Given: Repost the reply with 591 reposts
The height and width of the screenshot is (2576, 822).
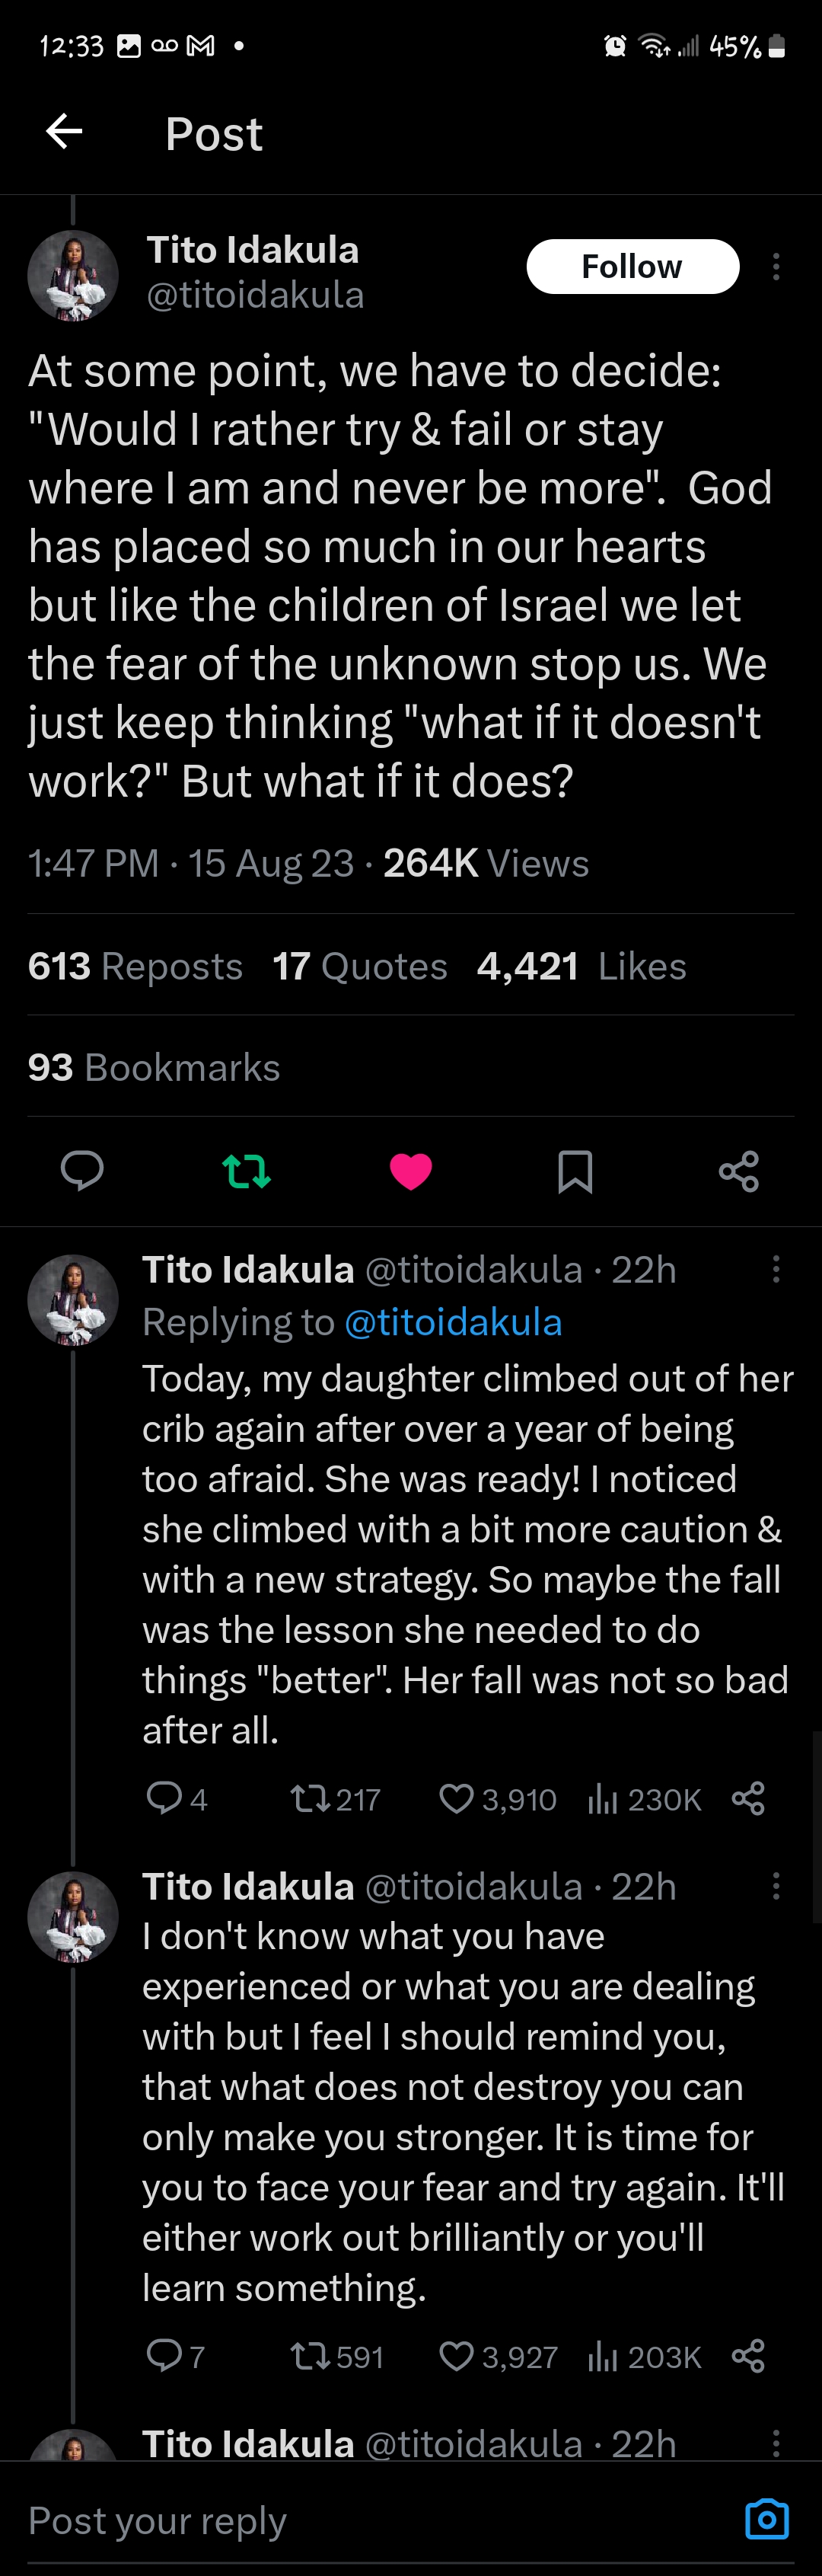Looking at the screenshot, I should point(310,2357).
